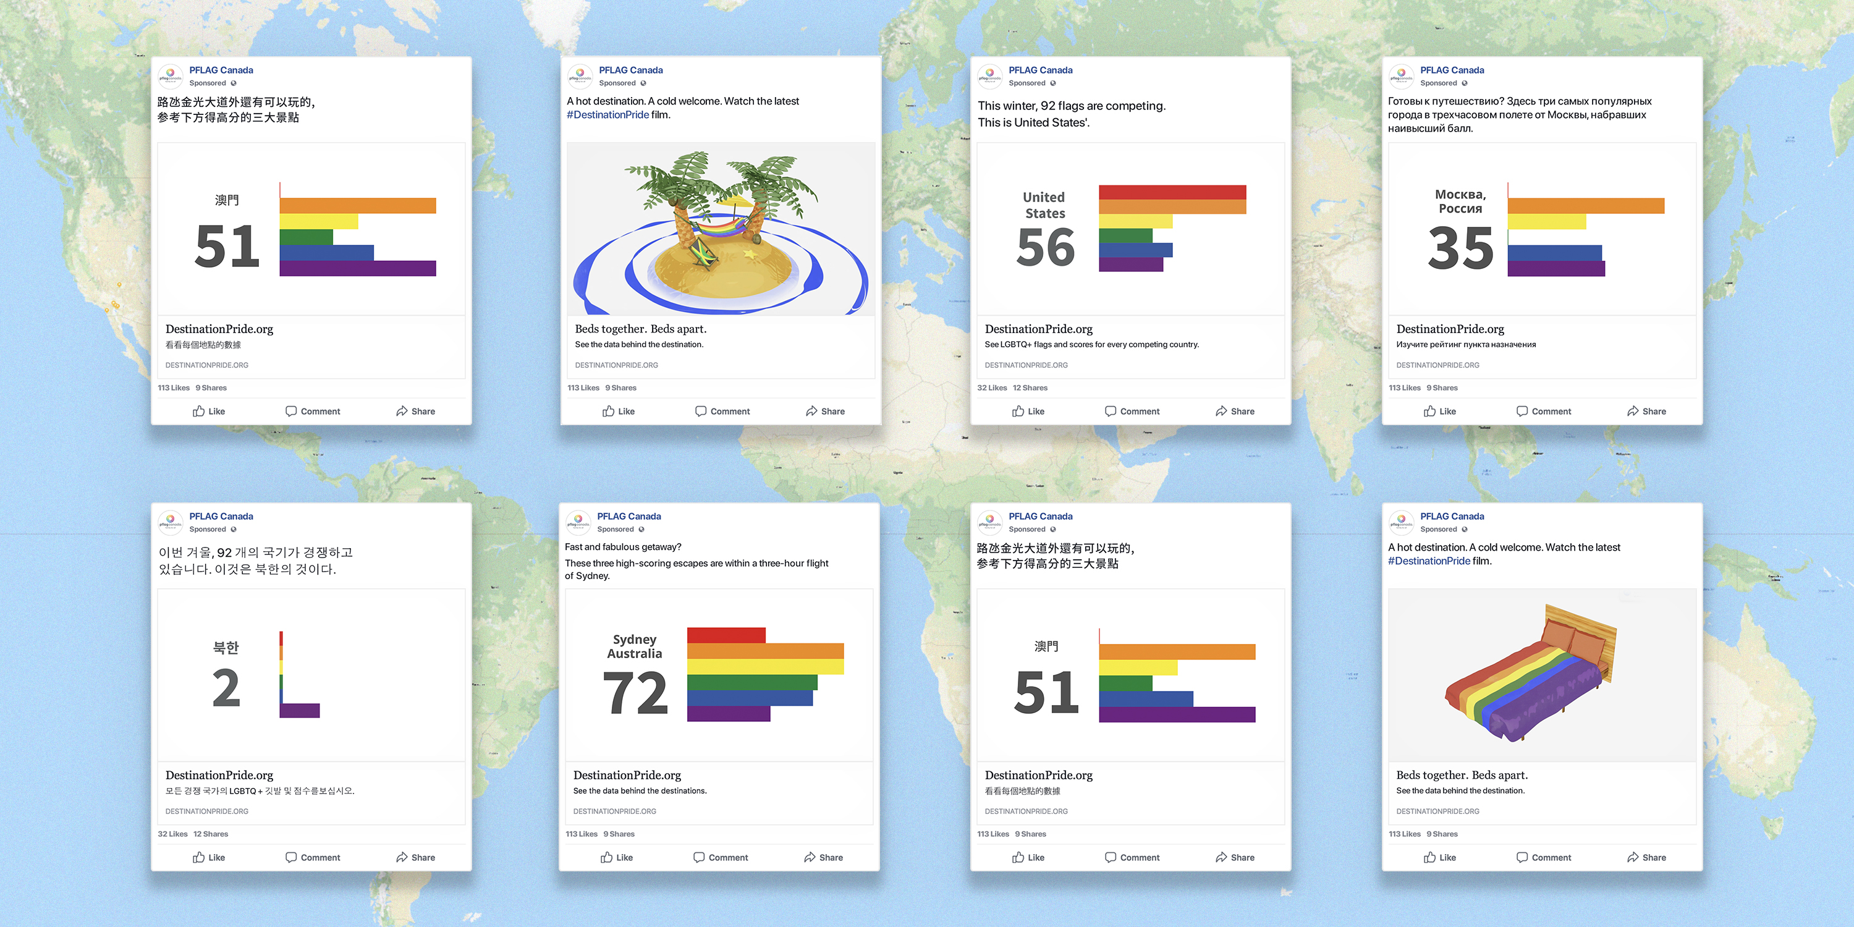Image resolution: width=1854 pixels, height=927 pixels.
Task: Click Like on the Russian Moscow 35 ad
Action: coord(1439,411)
